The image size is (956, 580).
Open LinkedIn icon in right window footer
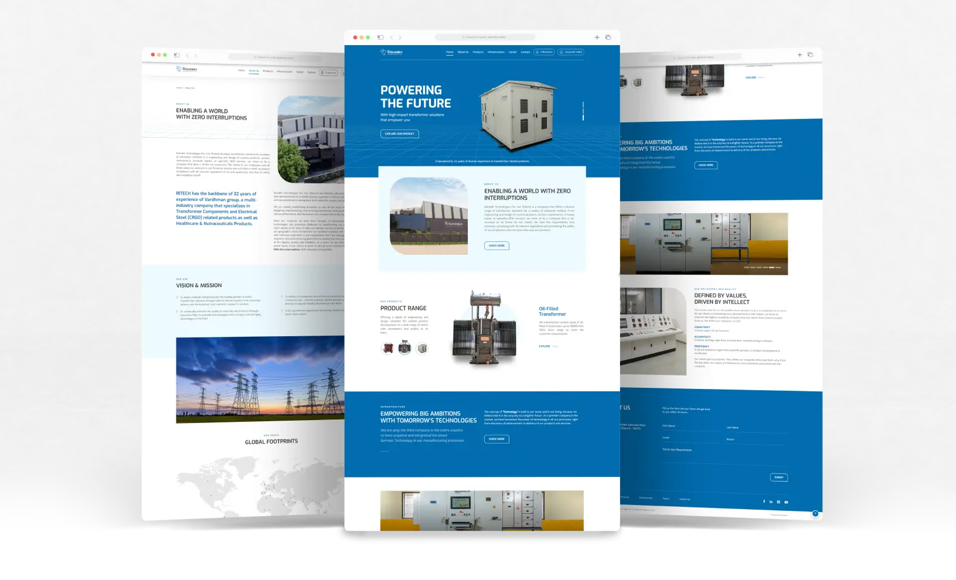point(771,501)
